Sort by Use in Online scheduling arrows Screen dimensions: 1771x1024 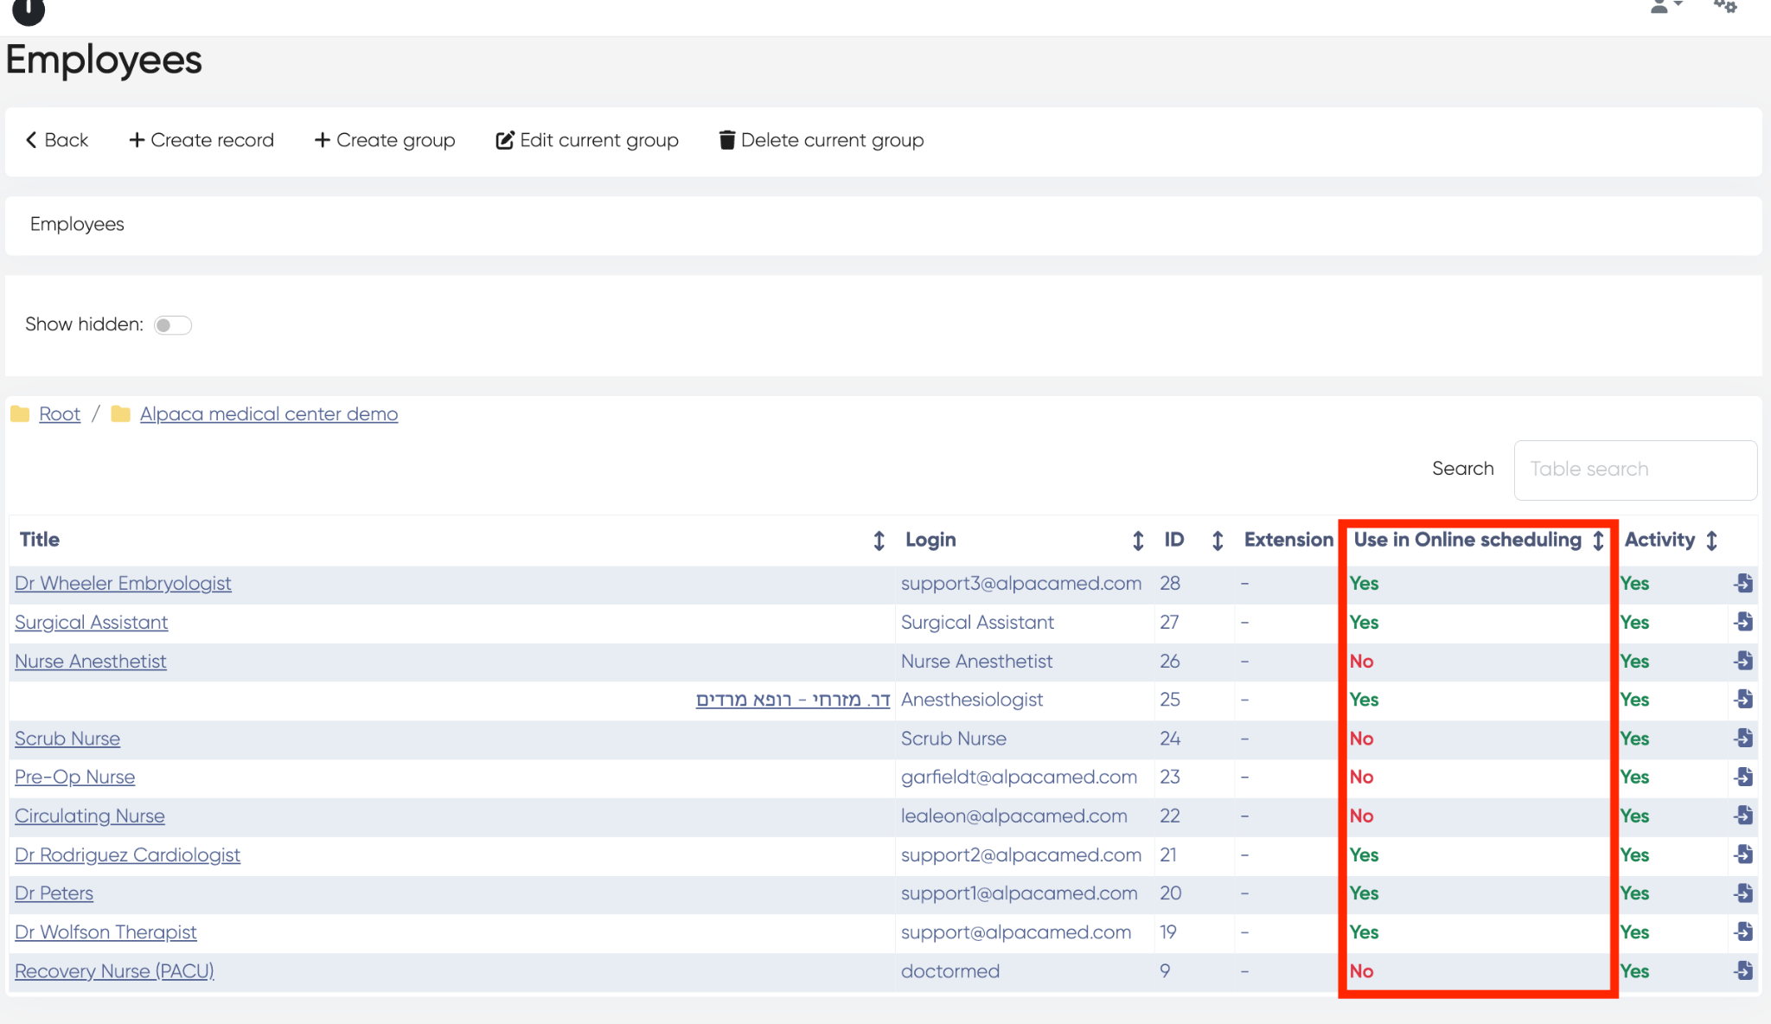[1598, 541]
